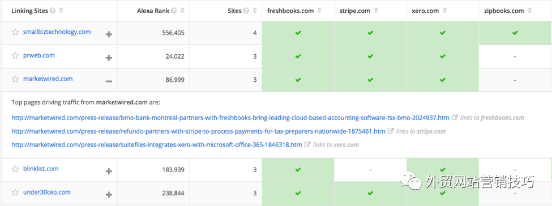Click the 'links to freshbooks.com' note

(x=492, y=118)
